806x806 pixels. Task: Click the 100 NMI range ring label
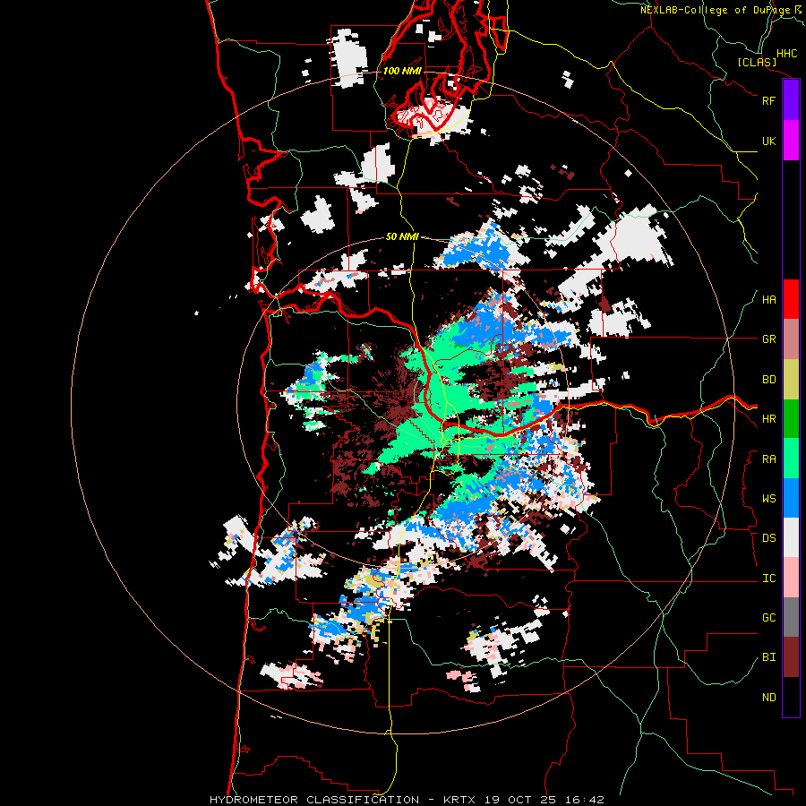click(402, 71)
